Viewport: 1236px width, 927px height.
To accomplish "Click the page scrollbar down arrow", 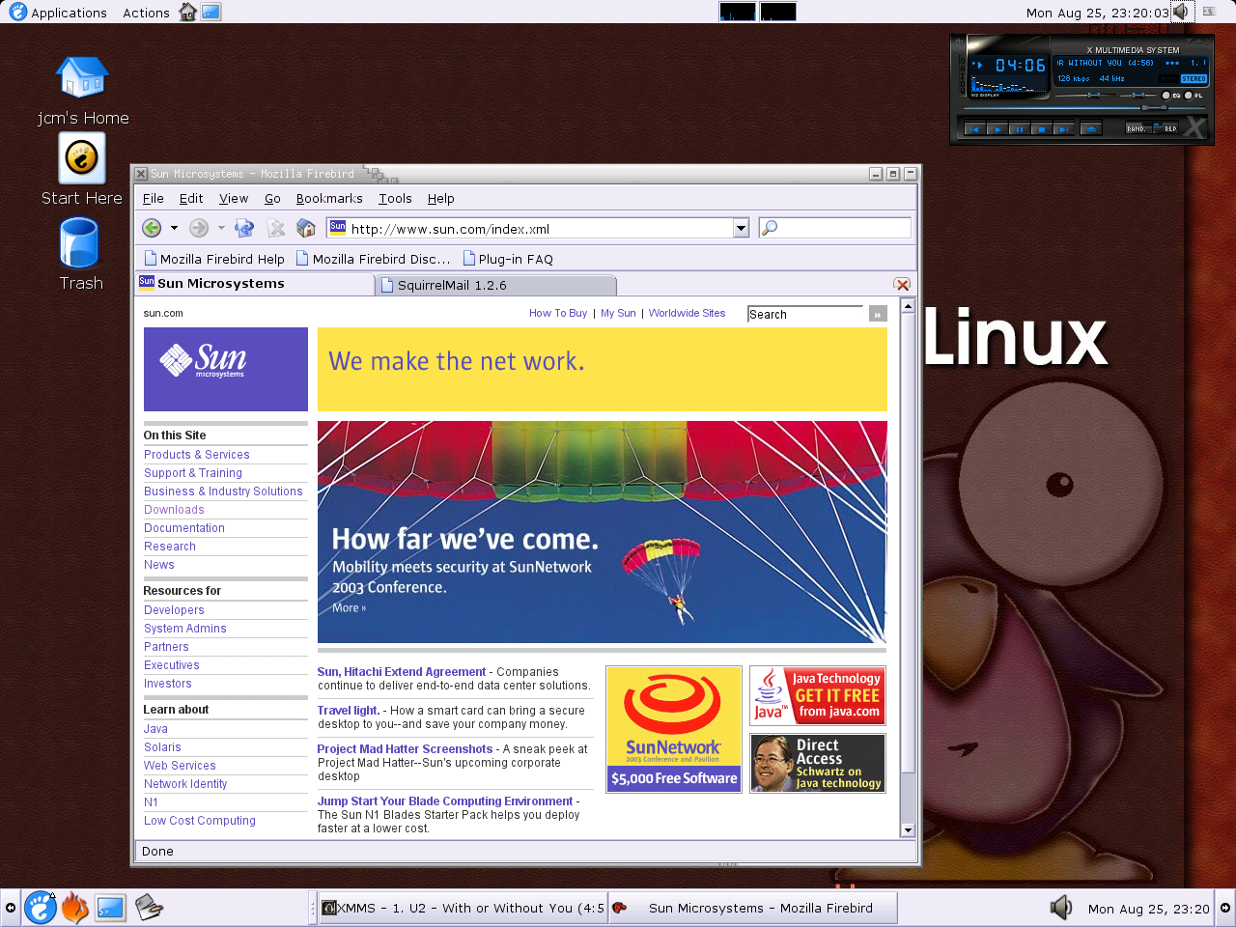I will [908, 829].
